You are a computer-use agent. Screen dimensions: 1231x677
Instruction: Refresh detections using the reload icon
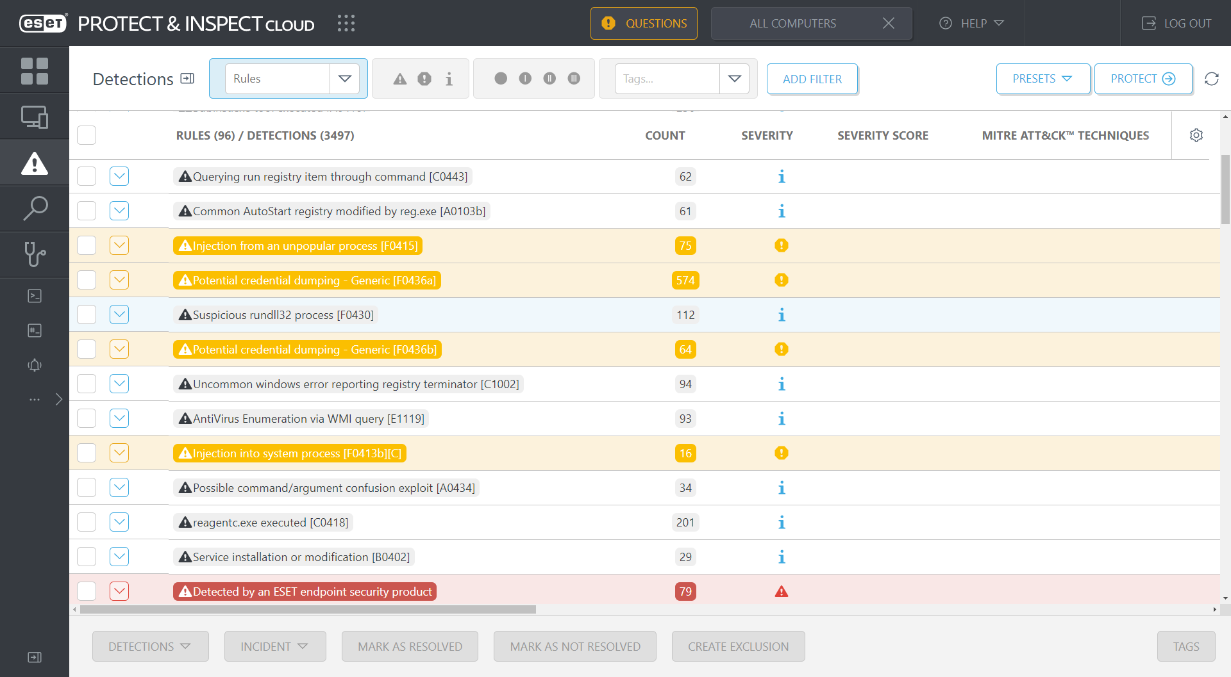[1212, 79]
